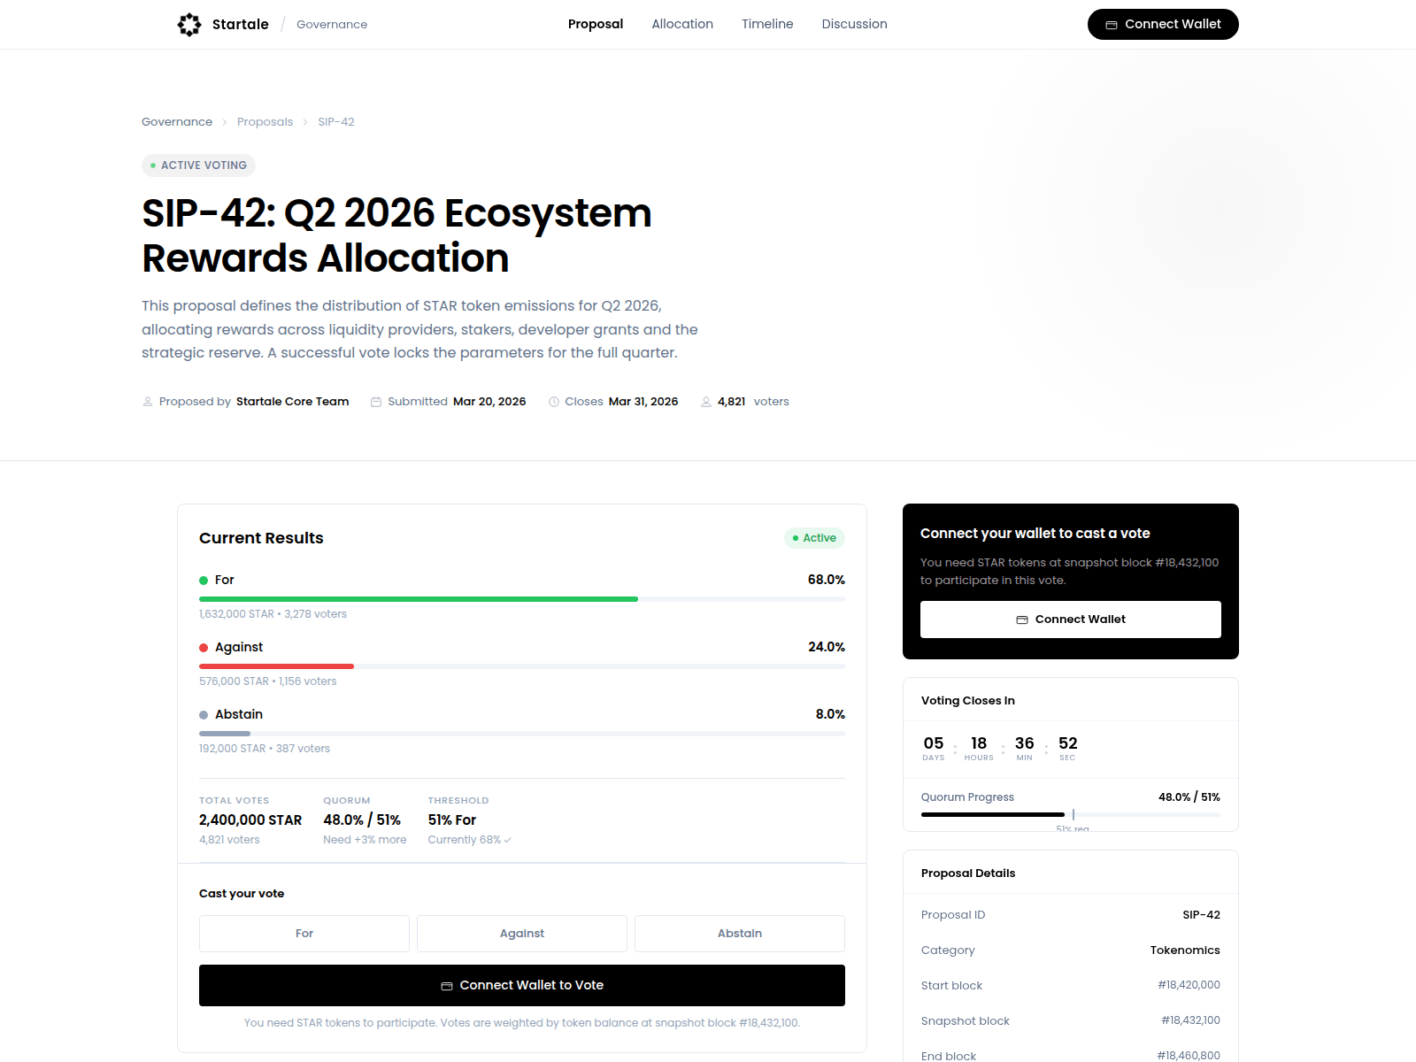
Task: Click the voters icon next to 4,821
Action: 704,401
